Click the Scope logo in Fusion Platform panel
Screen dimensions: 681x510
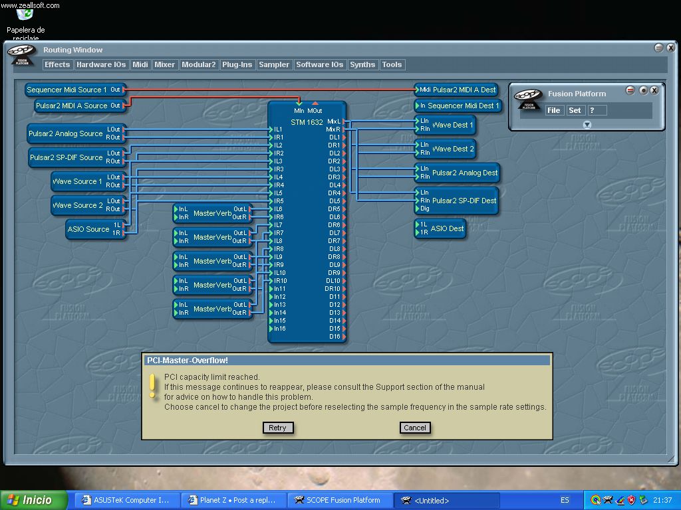point(528,100)
